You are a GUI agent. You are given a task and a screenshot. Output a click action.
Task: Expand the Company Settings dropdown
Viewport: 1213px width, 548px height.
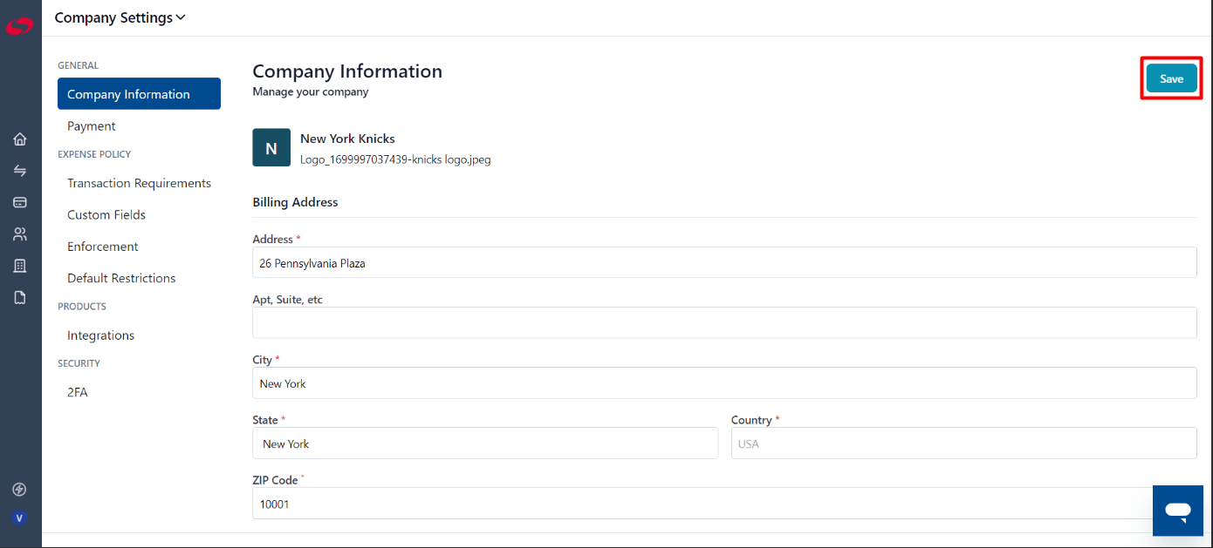[120, 17]
